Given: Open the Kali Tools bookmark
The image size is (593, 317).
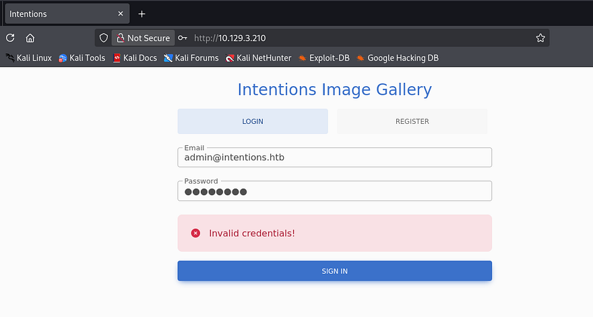Looking at the screenshot, I should 82,58.
